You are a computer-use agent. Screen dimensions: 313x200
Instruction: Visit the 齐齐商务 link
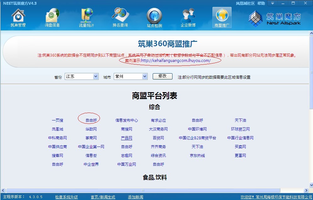[158, 147]
